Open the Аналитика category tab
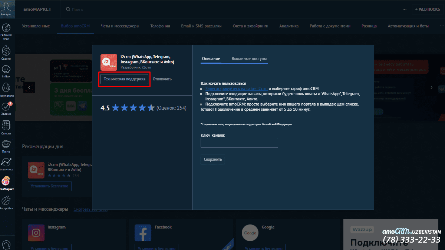Image resolution: width=445 pixels, height=250 pixels. coord(289,26)
